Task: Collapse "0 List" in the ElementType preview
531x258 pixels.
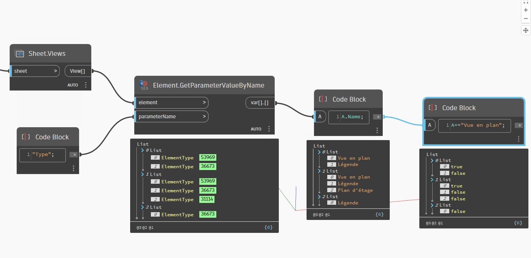Action: (142, 150)
